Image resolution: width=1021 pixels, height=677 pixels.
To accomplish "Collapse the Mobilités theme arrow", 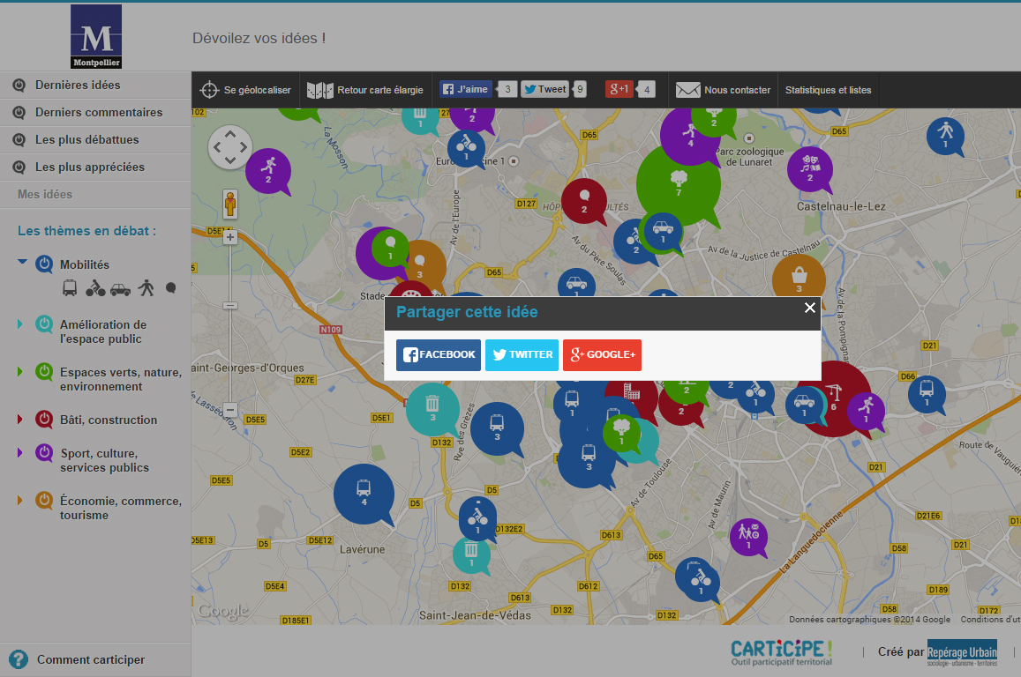I will pyautogui.click(x=22, y=262).
